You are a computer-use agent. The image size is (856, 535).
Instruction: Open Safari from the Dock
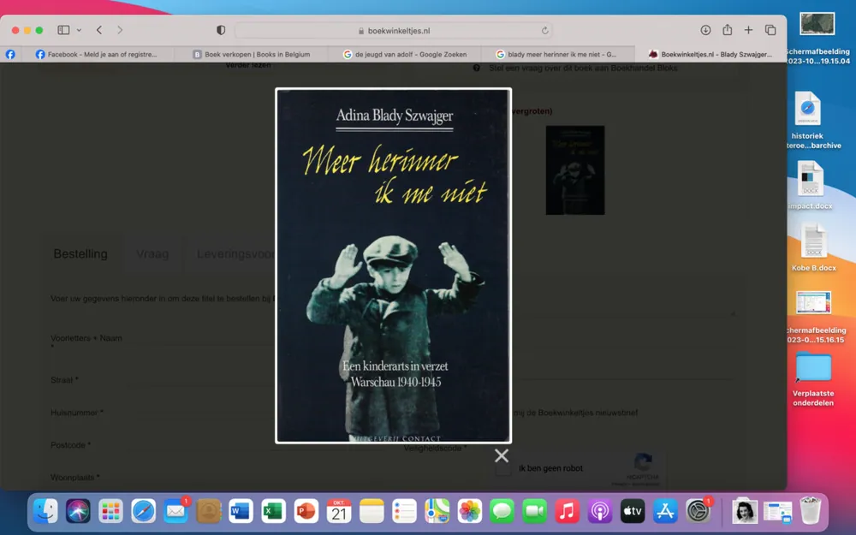click(x=143, y=512)
